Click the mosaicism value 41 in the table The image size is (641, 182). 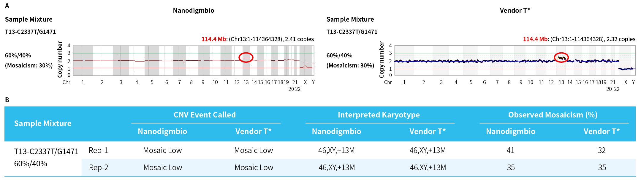510,150
